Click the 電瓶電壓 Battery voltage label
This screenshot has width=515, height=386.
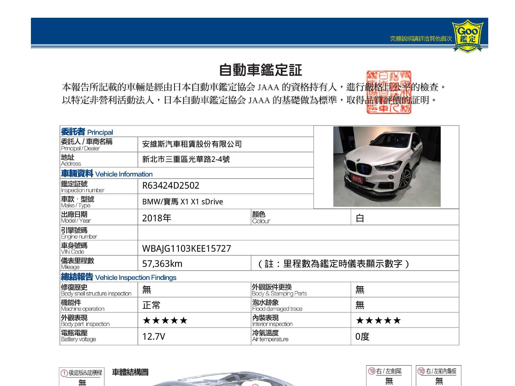point(78,336)
